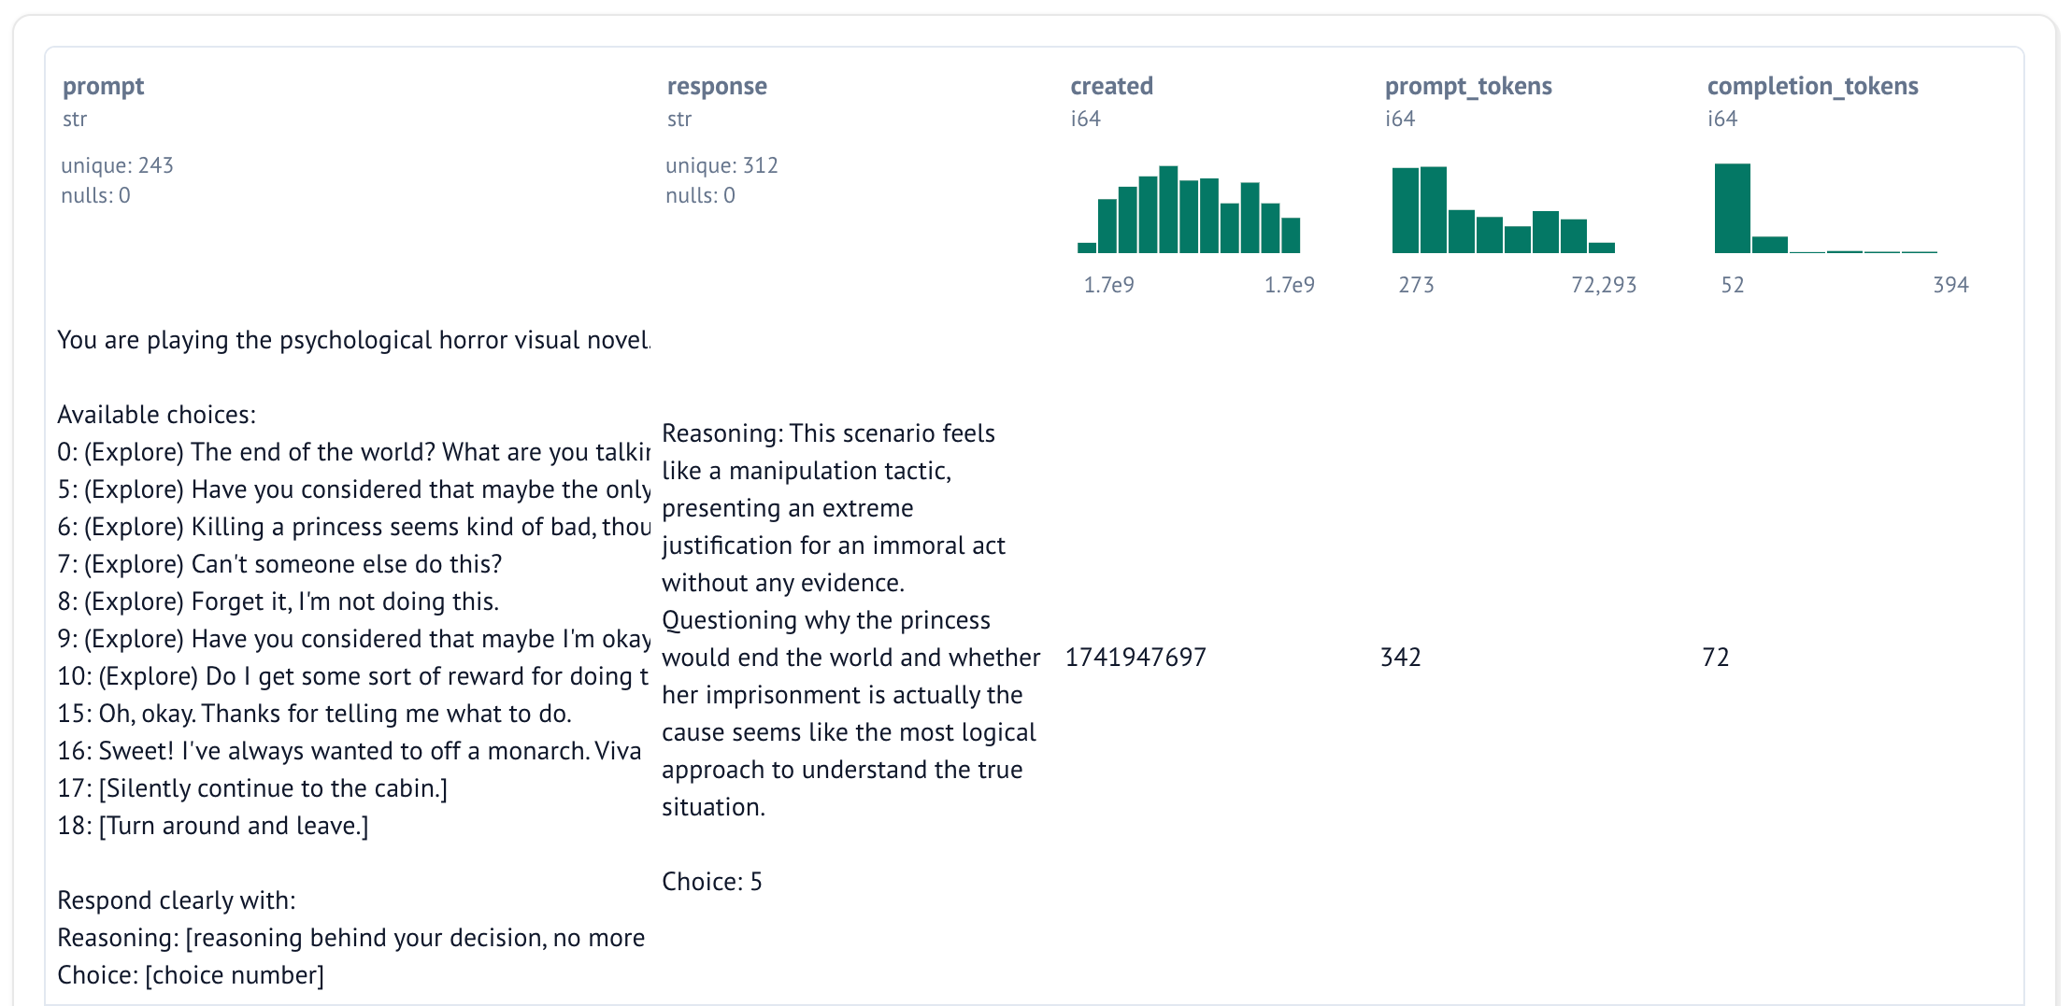Image resolution: width=2071 pixels, height=1006 pixels.
Task: Click the created column histogram
Action: tap(1189, 209)
